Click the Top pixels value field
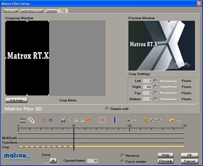This screenshot has width=203, height=166. (x=147, y=93)
